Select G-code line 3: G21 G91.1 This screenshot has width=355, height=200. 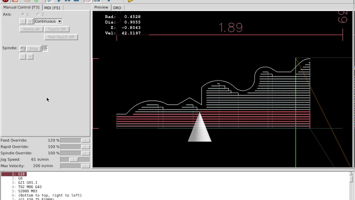(x=24, y=183)
